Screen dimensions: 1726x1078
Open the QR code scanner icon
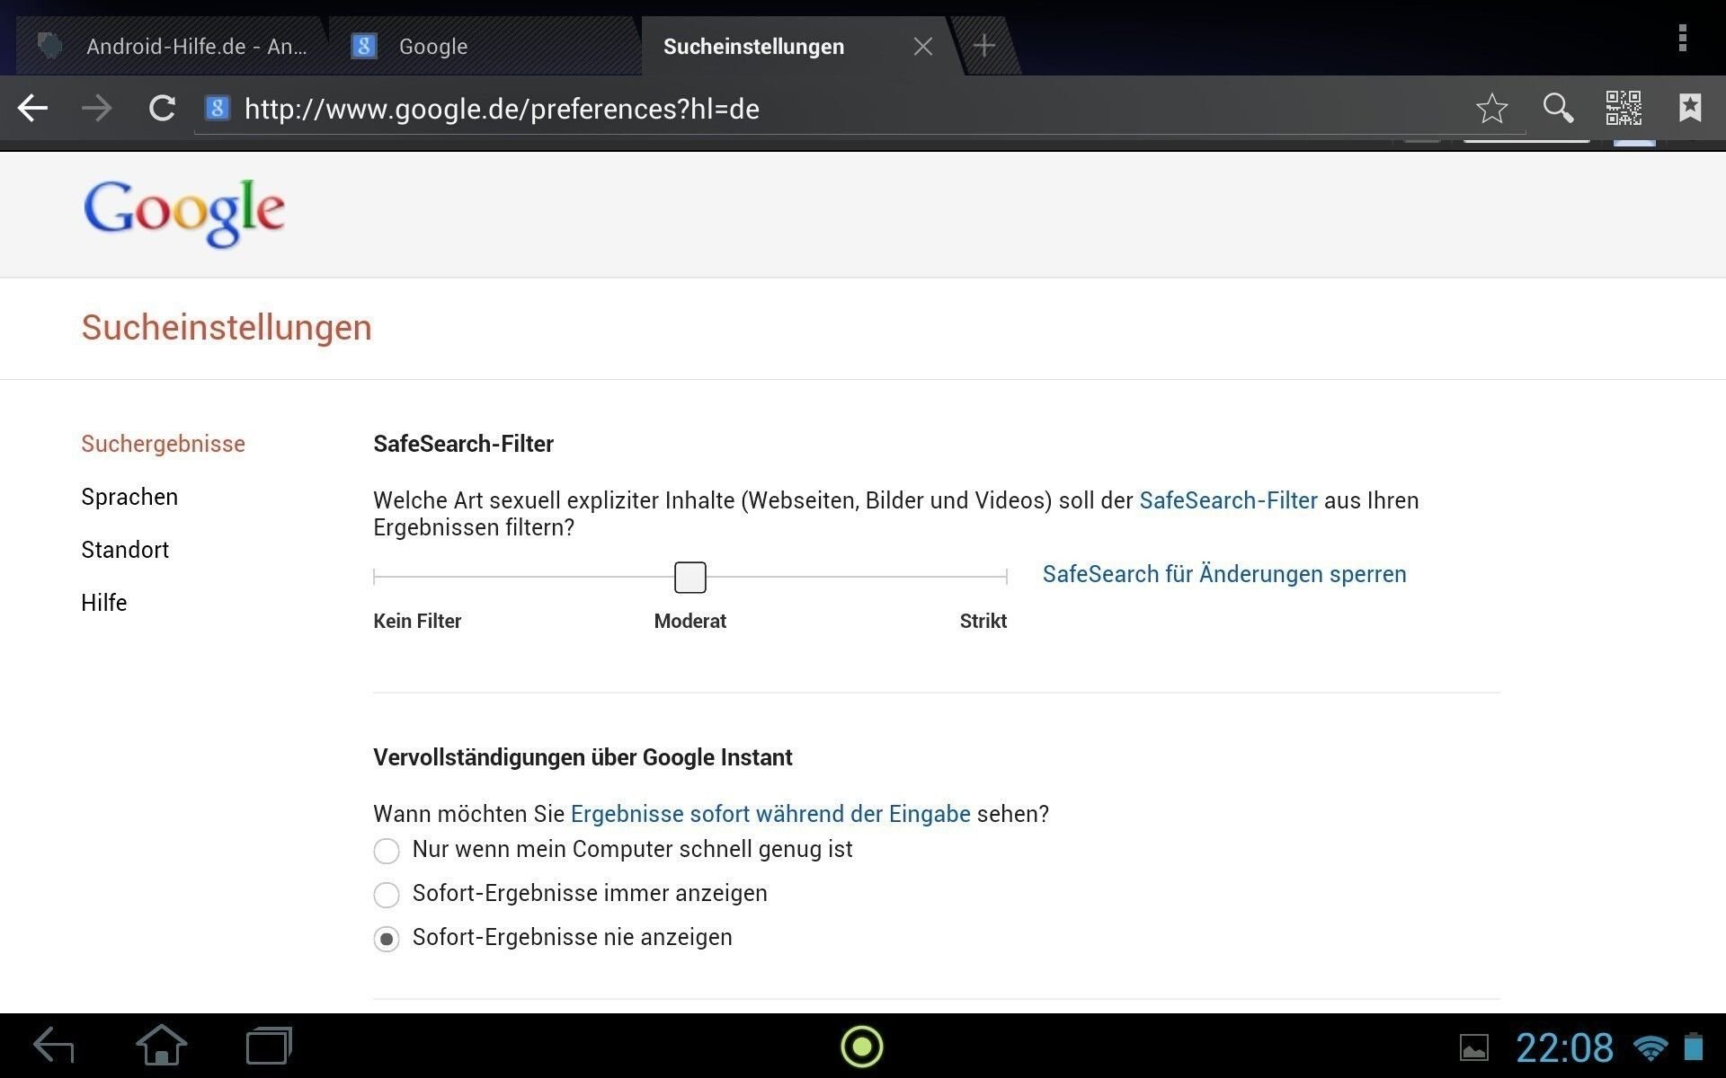click(x=1624, y=108)
